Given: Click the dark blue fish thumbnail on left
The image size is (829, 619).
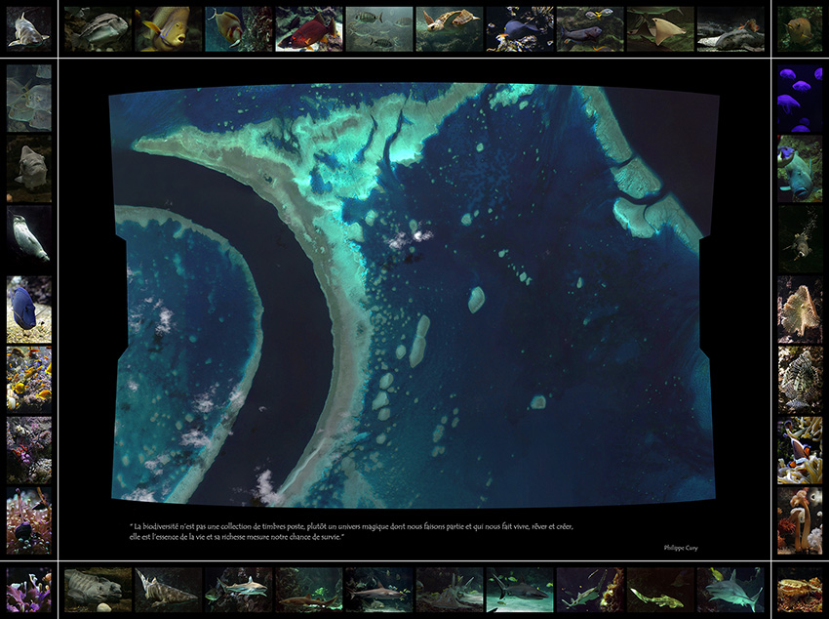Looking at the screenshot, I should tap(28, 309).
